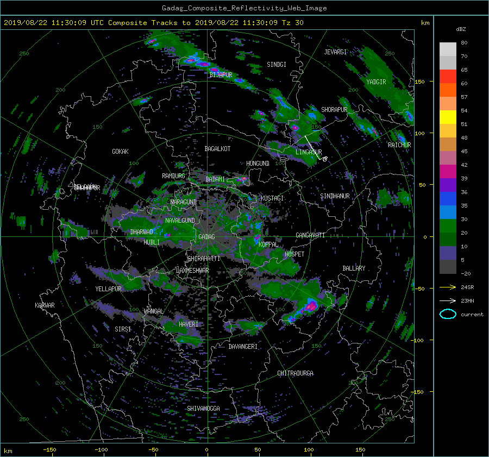Click the RAMDURG city label
The width and height of the screenshot is (489, 457).
173,176
